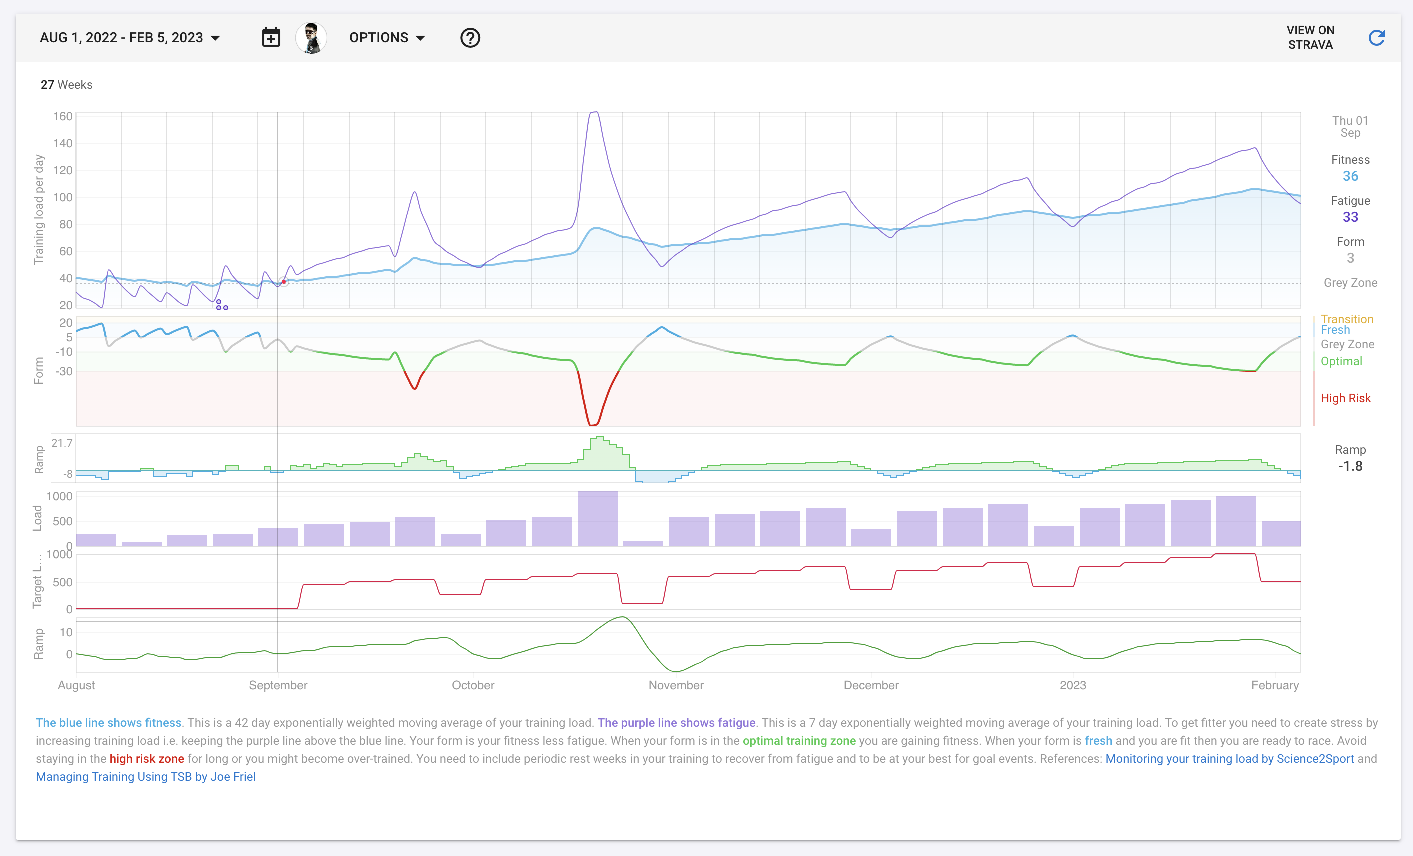Click VIEW ON STRAVA button
1413x856 pixels.
click(x=1310, y=38)
